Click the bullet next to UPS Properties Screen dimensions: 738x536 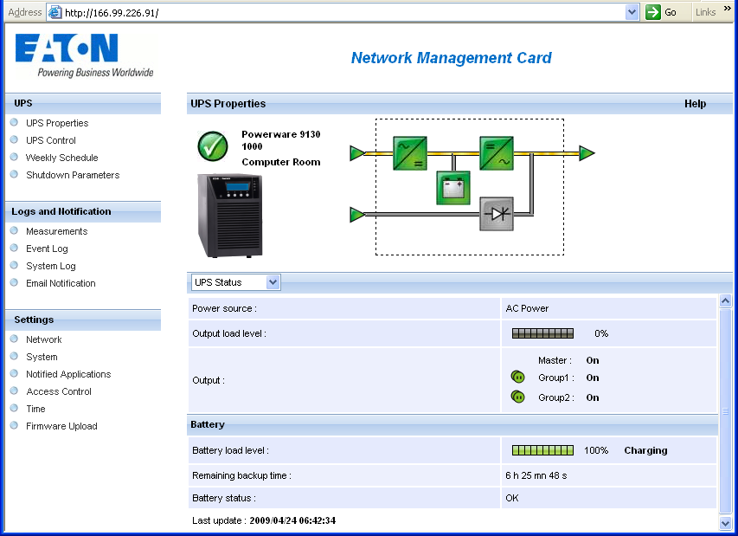pyautogui.click(x=14, y=122)
